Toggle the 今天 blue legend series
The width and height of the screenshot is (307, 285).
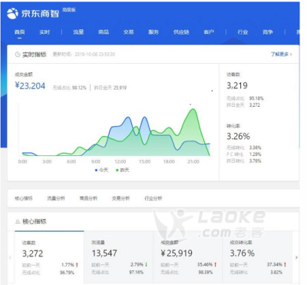click(x=101, y=170)
